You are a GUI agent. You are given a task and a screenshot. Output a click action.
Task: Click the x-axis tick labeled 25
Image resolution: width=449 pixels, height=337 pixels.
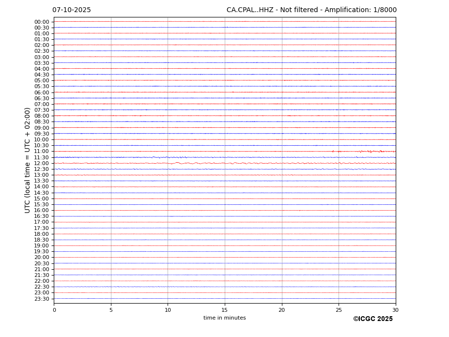tap(339, 310)
